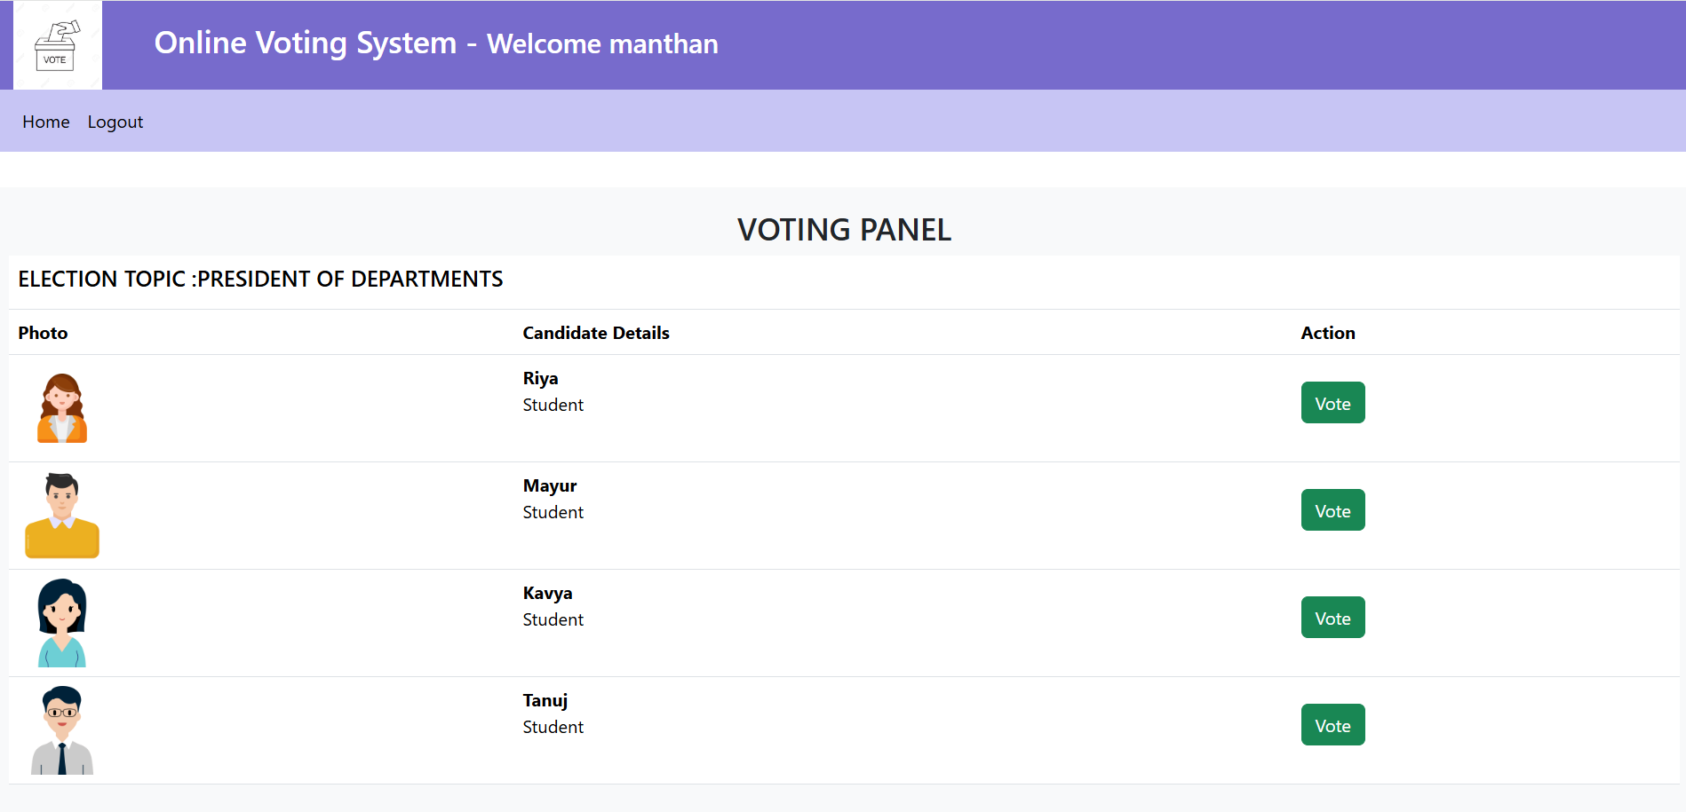Click Mayur's avatar photo
Image resolution: width=1686 pixels, height=812 pixels.
click(x=62, y=516)
